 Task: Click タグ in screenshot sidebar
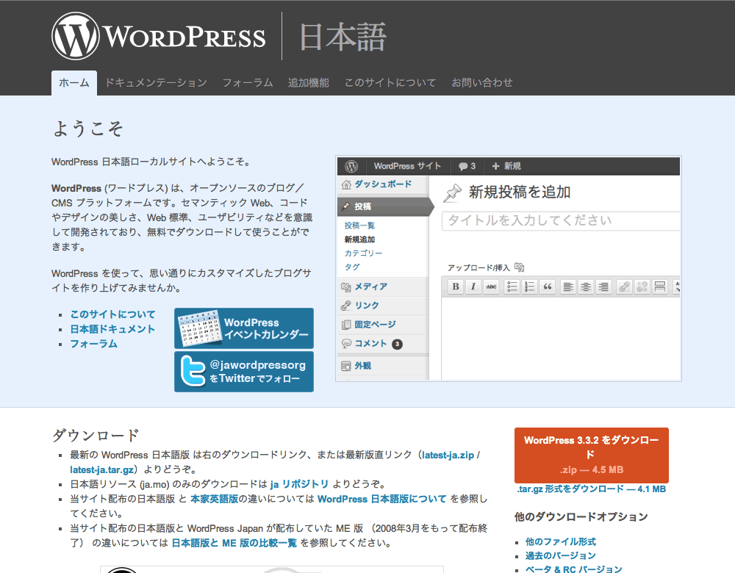click(352, 267)
